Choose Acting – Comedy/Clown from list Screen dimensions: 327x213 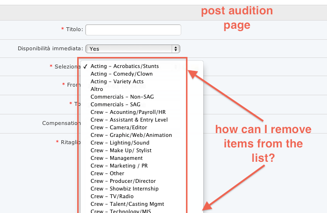pos(121,74)
